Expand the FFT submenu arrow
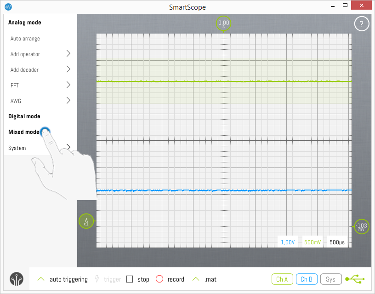 pos(68,85)
